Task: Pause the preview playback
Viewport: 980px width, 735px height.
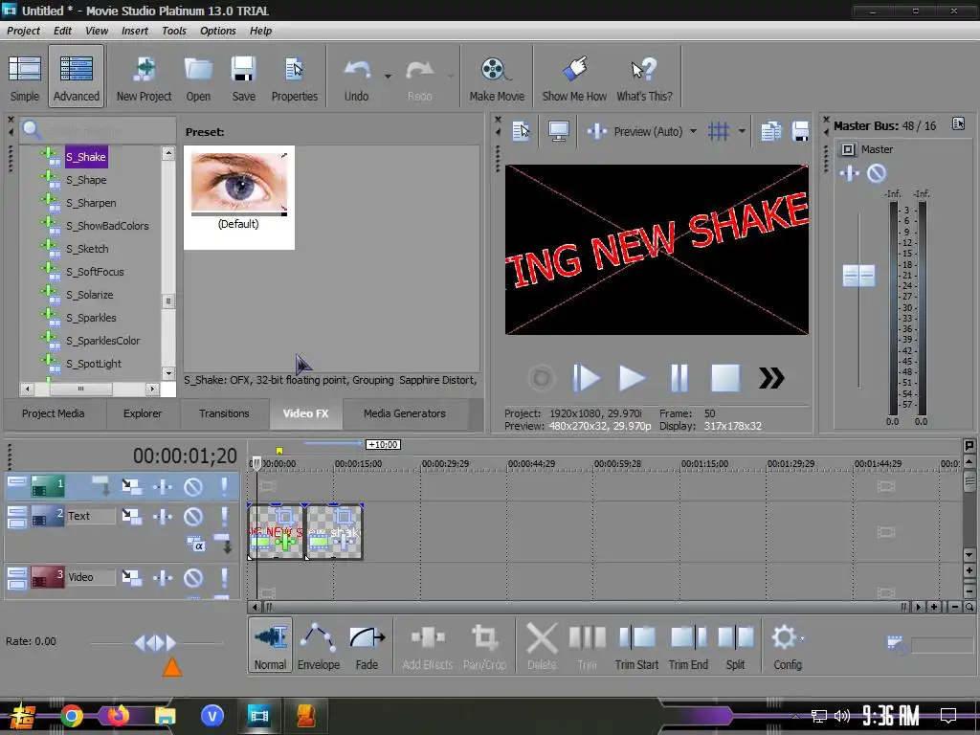Action: pyautogui.click(x=679, y=378)
